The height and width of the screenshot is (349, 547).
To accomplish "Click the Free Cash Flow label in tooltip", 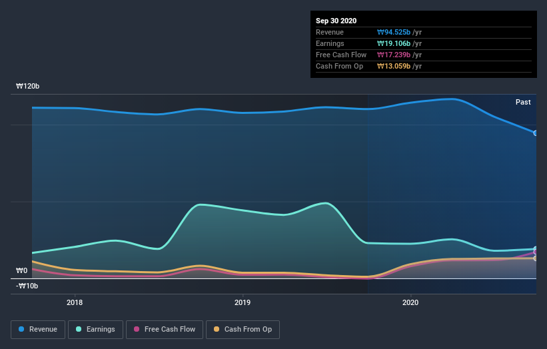I will pos(341,55).
